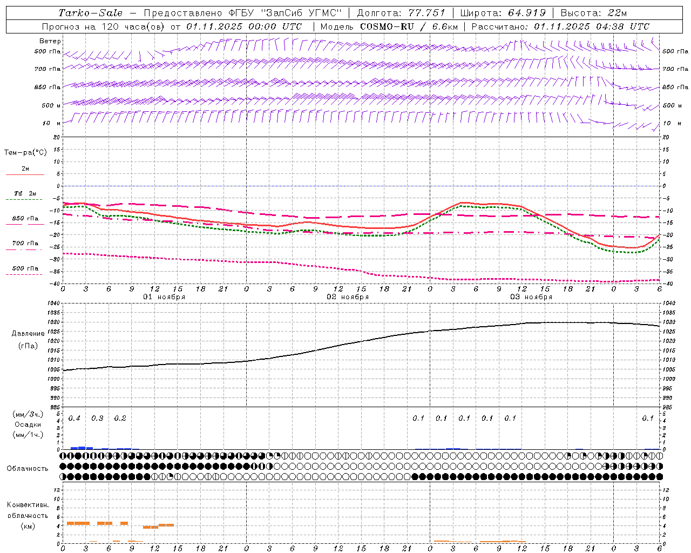Click the 0.2 precipitation value

point(120,419)
